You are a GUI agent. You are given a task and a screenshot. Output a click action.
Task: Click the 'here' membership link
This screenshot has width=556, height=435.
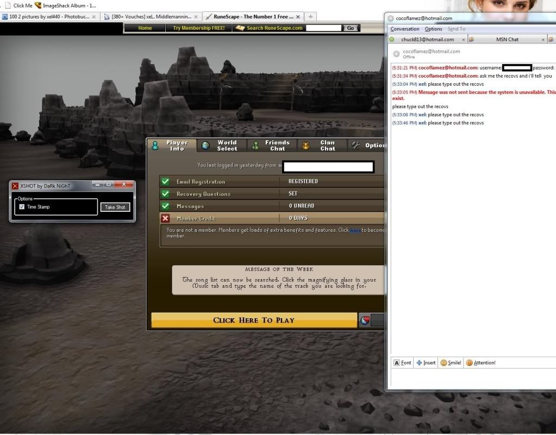coord(355,230)
